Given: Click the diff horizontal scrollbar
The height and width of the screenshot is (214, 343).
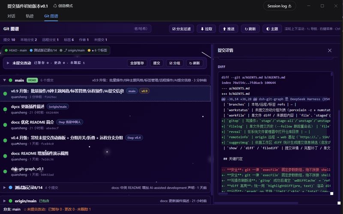Looking at the screenshot, I should click(x=223, y=193).
